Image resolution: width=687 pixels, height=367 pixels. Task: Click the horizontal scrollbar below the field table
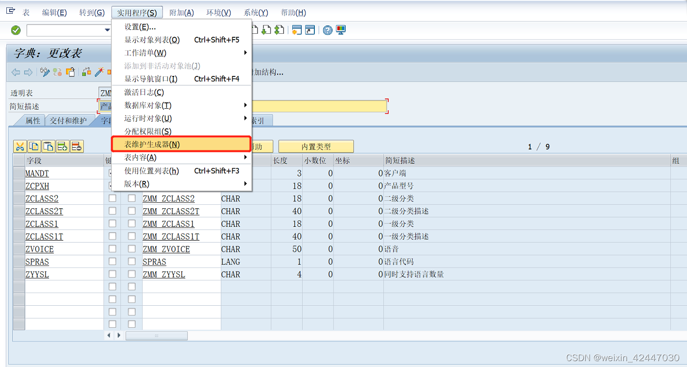157,335
